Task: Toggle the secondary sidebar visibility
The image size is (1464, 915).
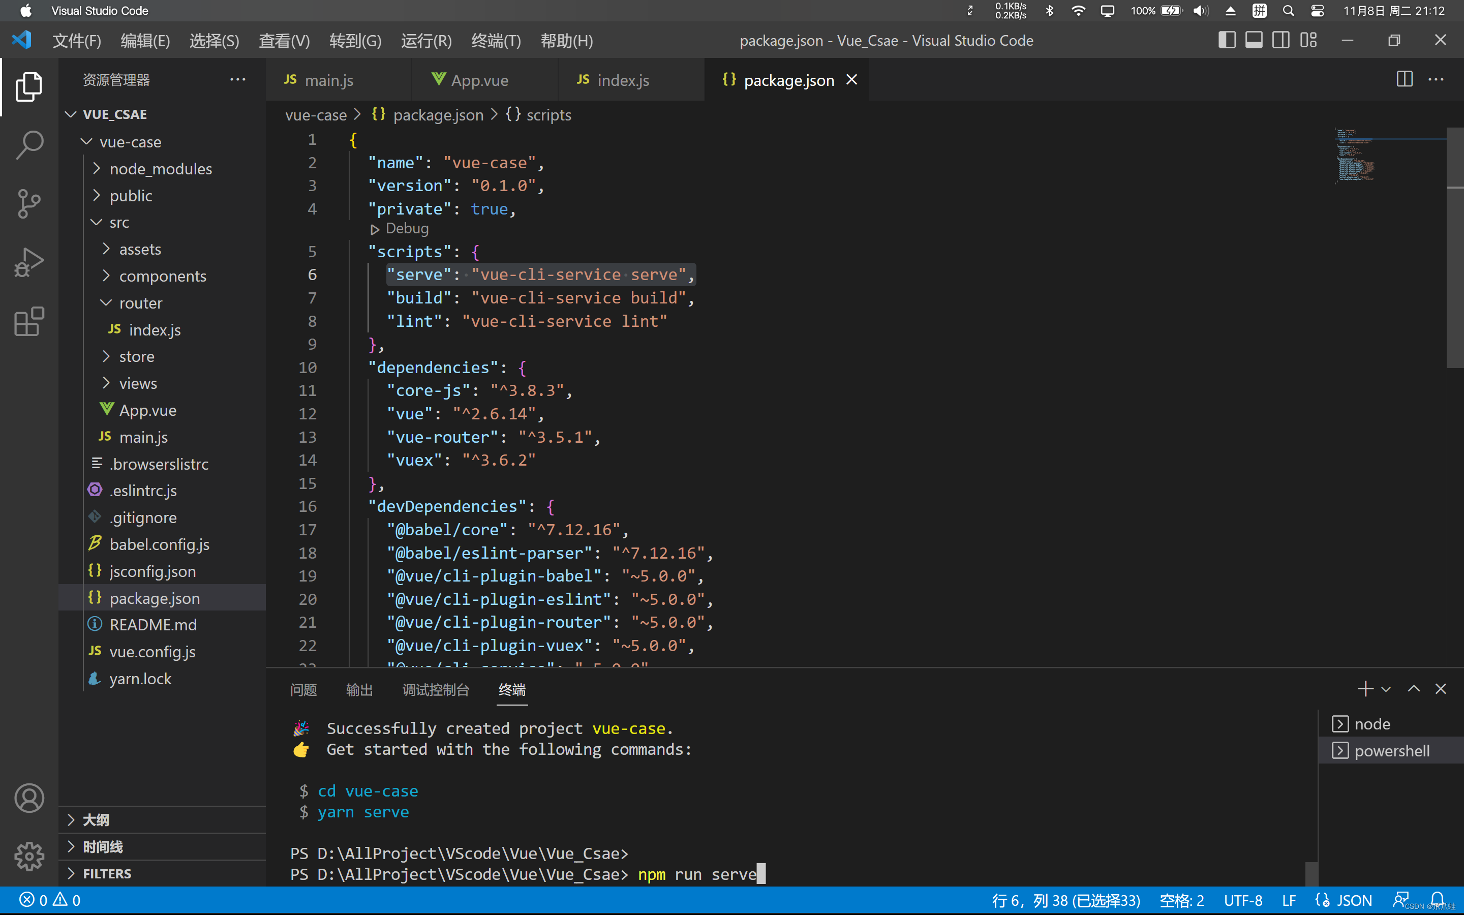Action: click(1280, 40)
